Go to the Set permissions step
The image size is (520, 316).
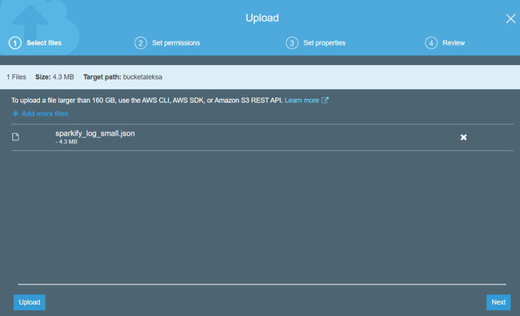click(175, 43)
